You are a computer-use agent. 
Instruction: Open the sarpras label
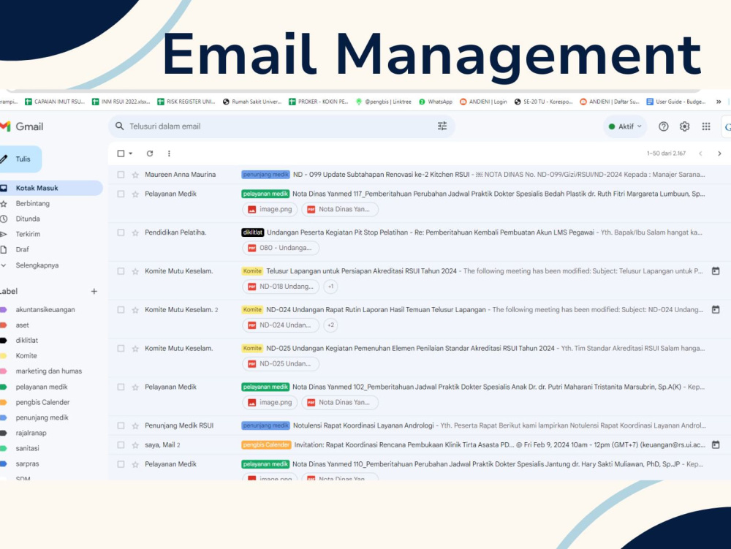[x=28, y=464]
